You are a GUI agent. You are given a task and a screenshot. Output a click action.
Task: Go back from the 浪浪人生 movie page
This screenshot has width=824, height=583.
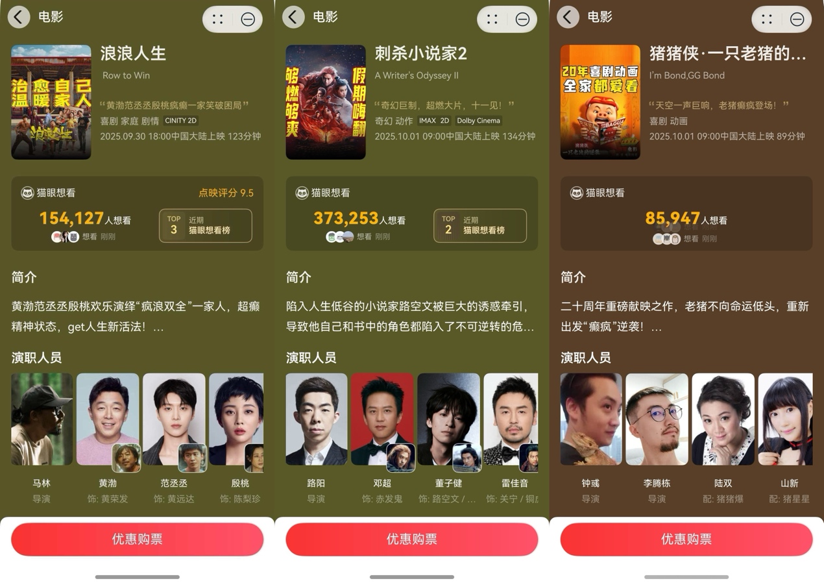coord(19,17)
